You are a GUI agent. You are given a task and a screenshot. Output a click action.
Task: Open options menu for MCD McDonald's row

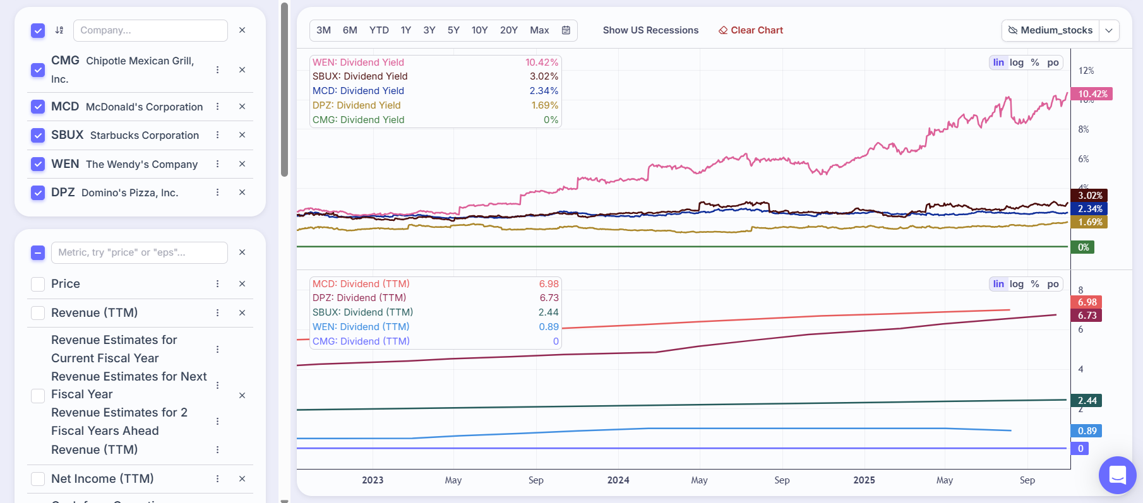[x=217, y=107]
